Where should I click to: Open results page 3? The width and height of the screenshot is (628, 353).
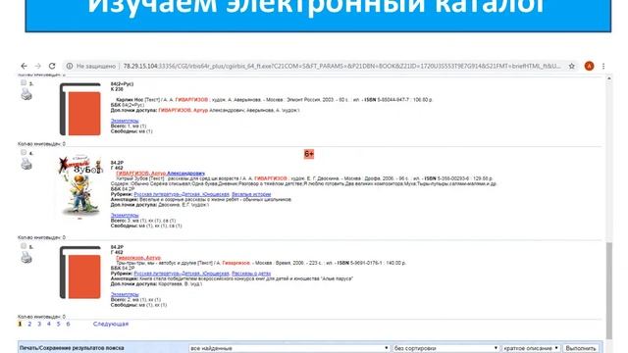click(x=39, y=324)
